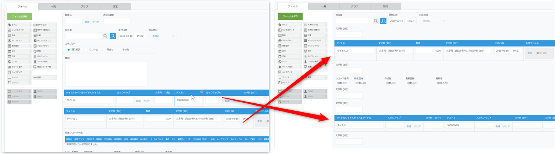Pick グループ item in left panel palette
Screen dimensions: 555x154
(19, 82)
